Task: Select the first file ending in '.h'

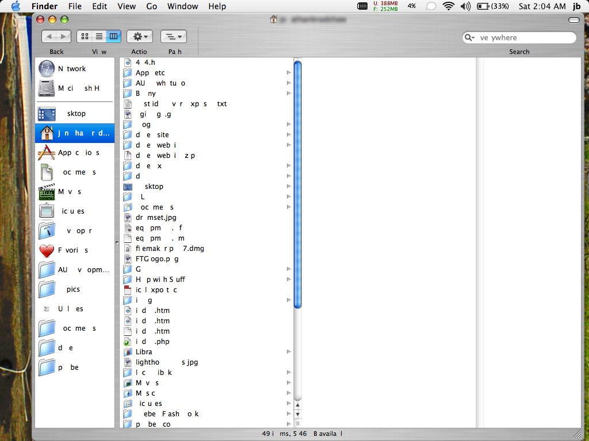Action: (x=139, y=62)
